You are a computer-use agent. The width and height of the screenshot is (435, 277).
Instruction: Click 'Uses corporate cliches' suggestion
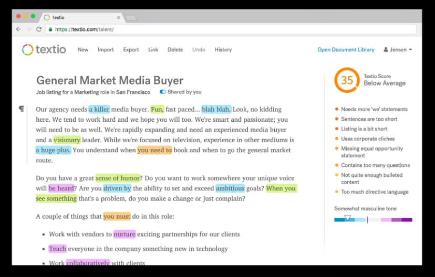click(367, 138)
